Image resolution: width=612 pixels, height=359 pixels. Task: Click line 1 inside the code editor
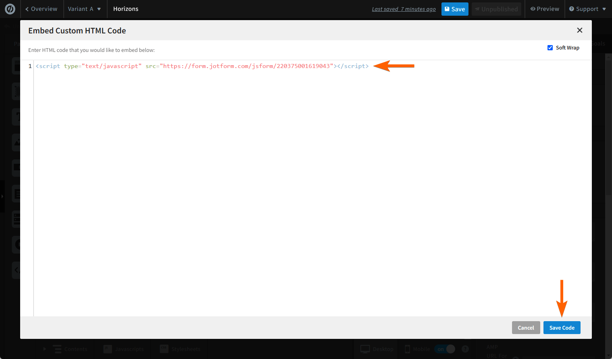tap(202, 66)
